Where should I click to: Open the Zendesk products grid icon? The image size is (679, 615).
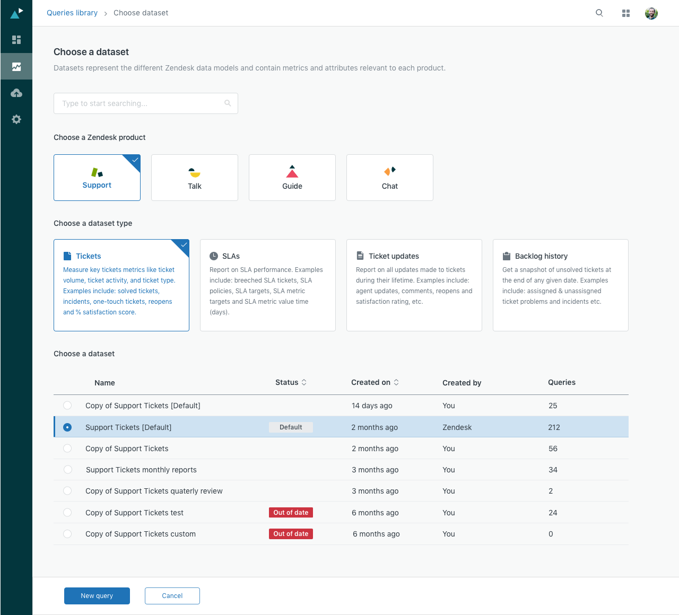(x=626, y=13)
